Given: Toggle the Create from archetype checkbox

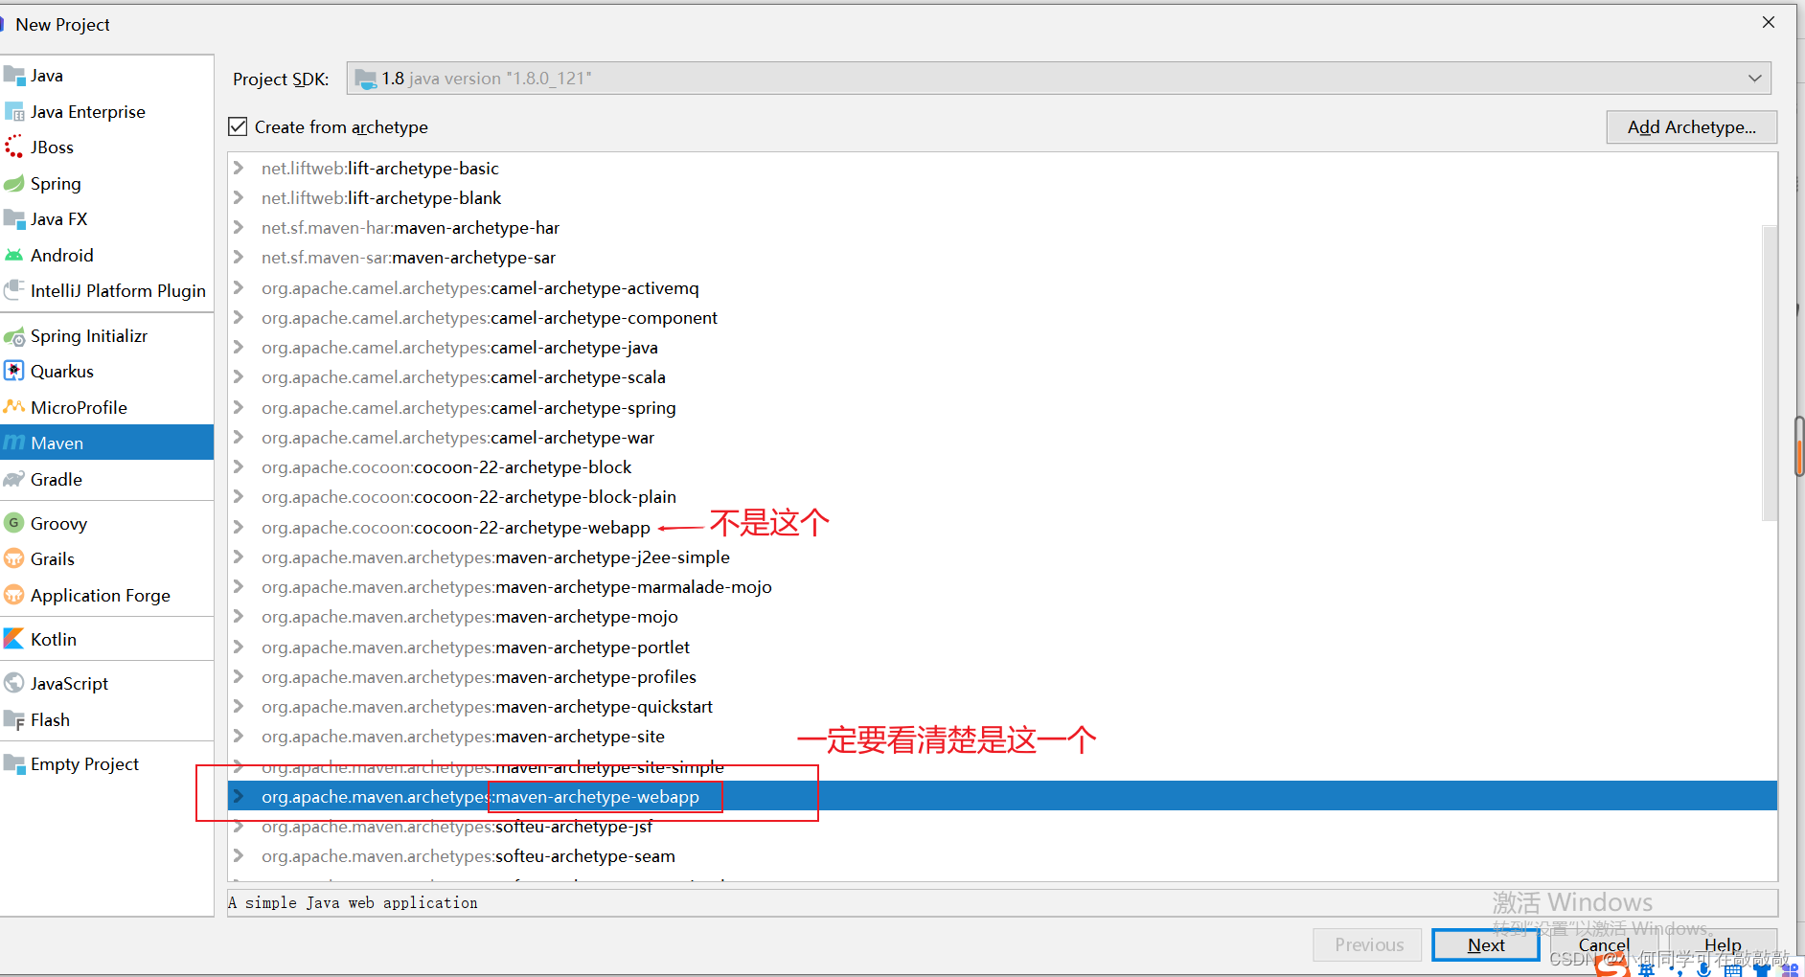Looking at the screenshot, I should pyautogui.click(x=237, y=125).
